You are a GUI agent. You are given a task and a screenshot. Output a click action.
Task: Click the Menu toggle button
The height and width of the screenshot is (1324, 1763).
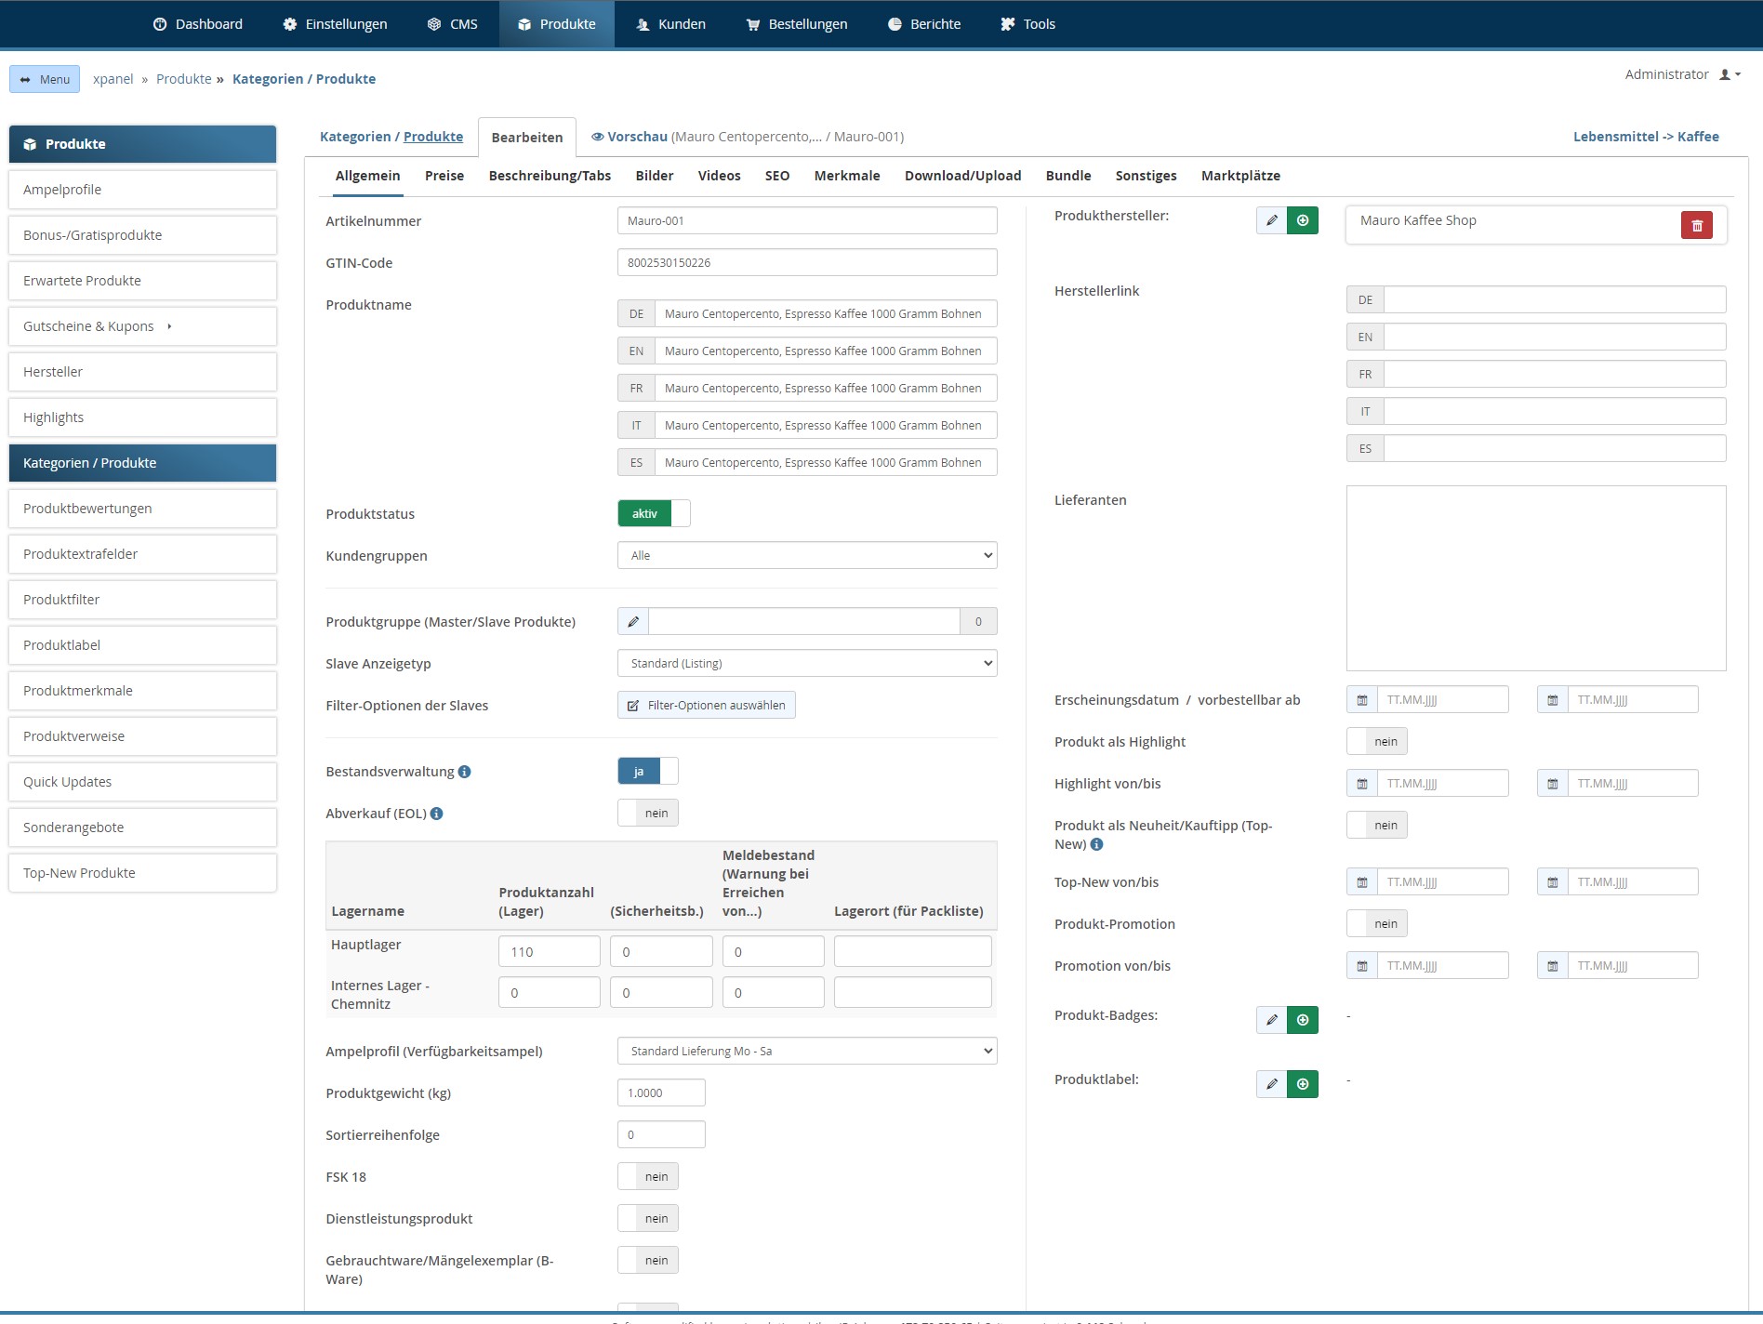45,79
